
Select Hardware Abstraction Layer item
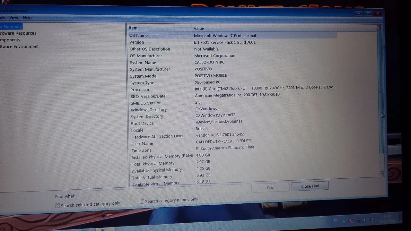click(157, 136)
